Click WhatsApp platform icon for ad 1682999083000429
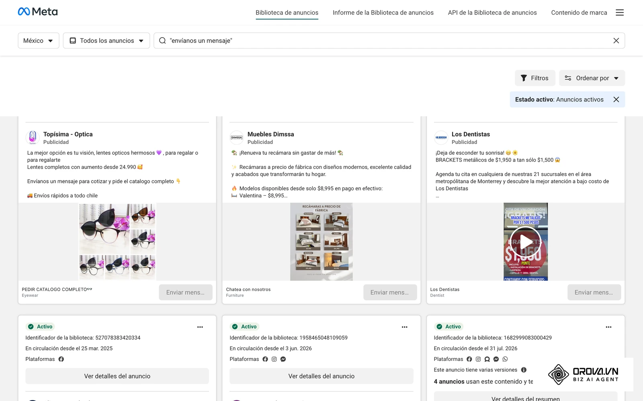This screenshot has height=401, width=643. [505, 359]
